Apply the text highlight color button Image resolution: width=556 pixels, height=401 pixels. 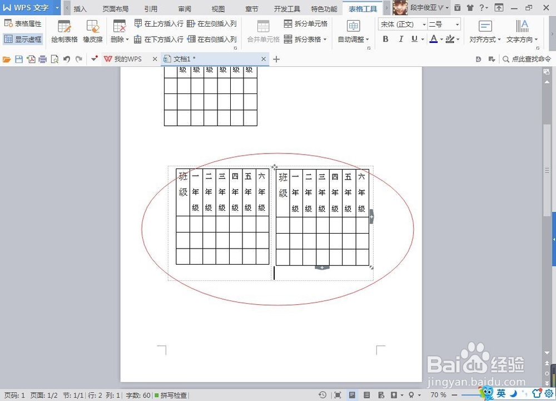450,39
